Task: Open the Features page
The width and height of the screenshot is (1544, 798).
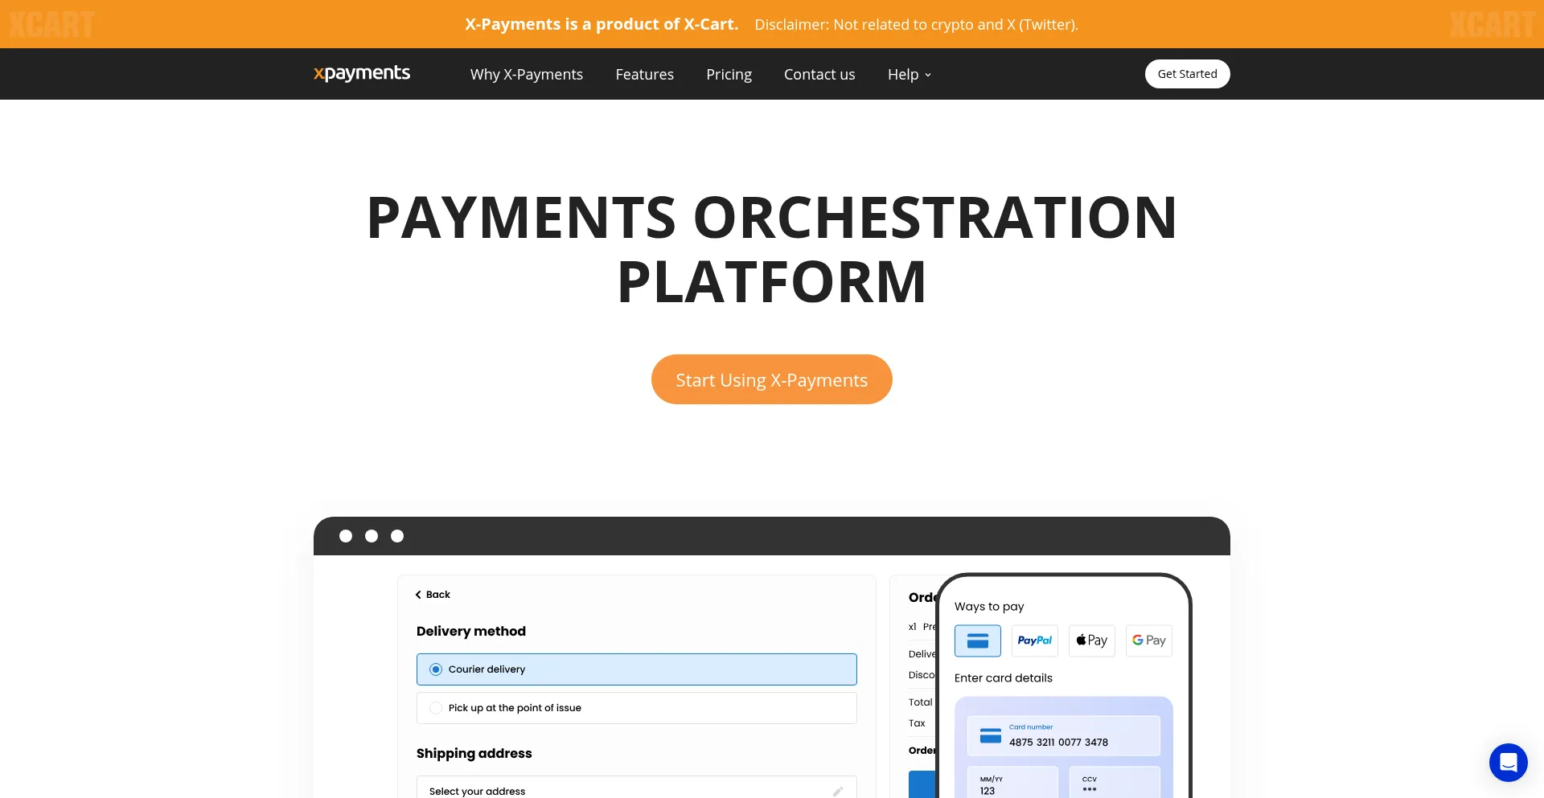Action: point(644,75)
